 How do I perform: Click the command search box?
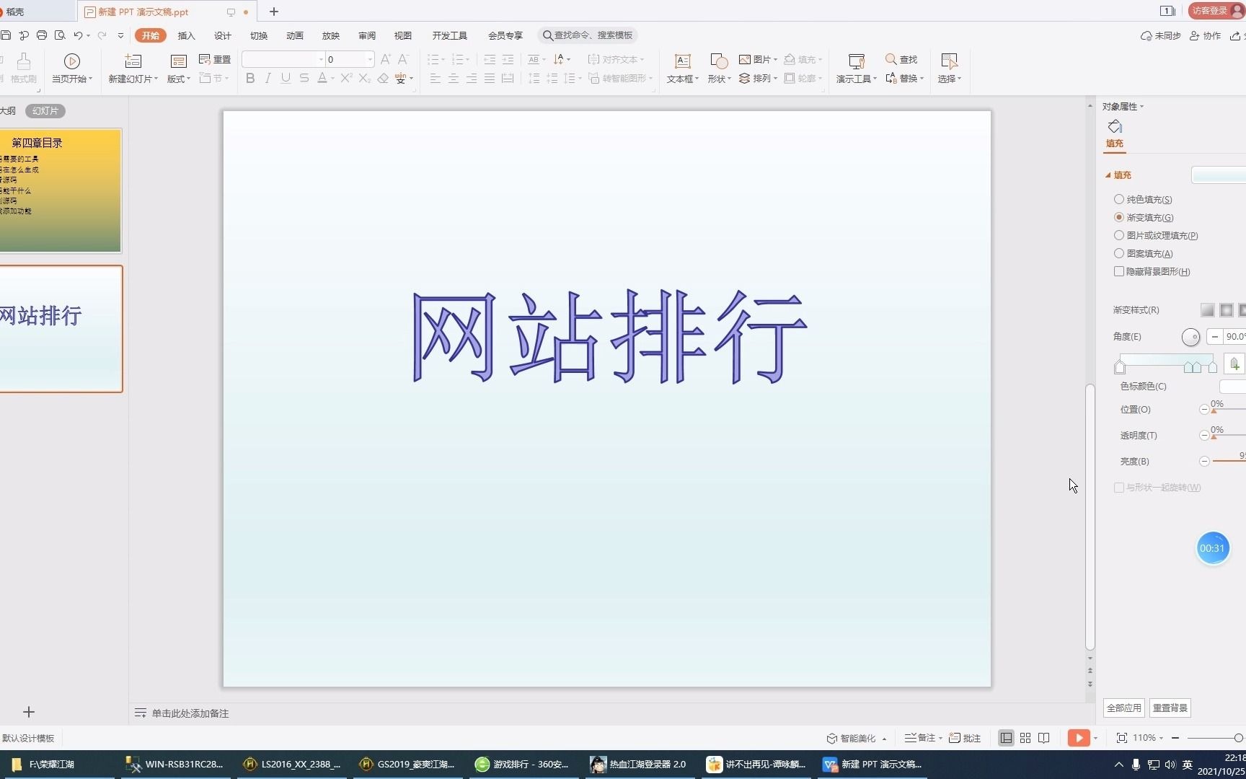pyautogui.click(x=588, y=35)
